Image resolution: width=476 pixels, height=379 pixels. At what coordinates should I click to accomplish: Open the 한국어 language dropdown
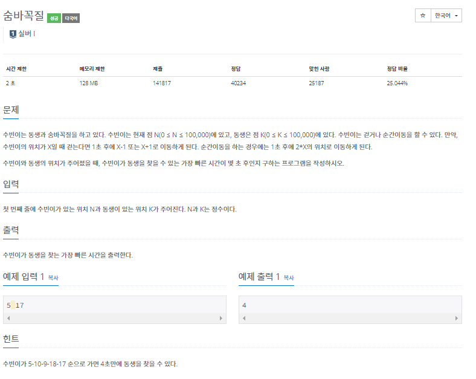click(x=446, y=16)
